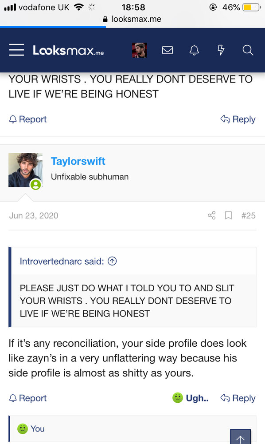Tap the user avatar in the header

click(140, 50)
